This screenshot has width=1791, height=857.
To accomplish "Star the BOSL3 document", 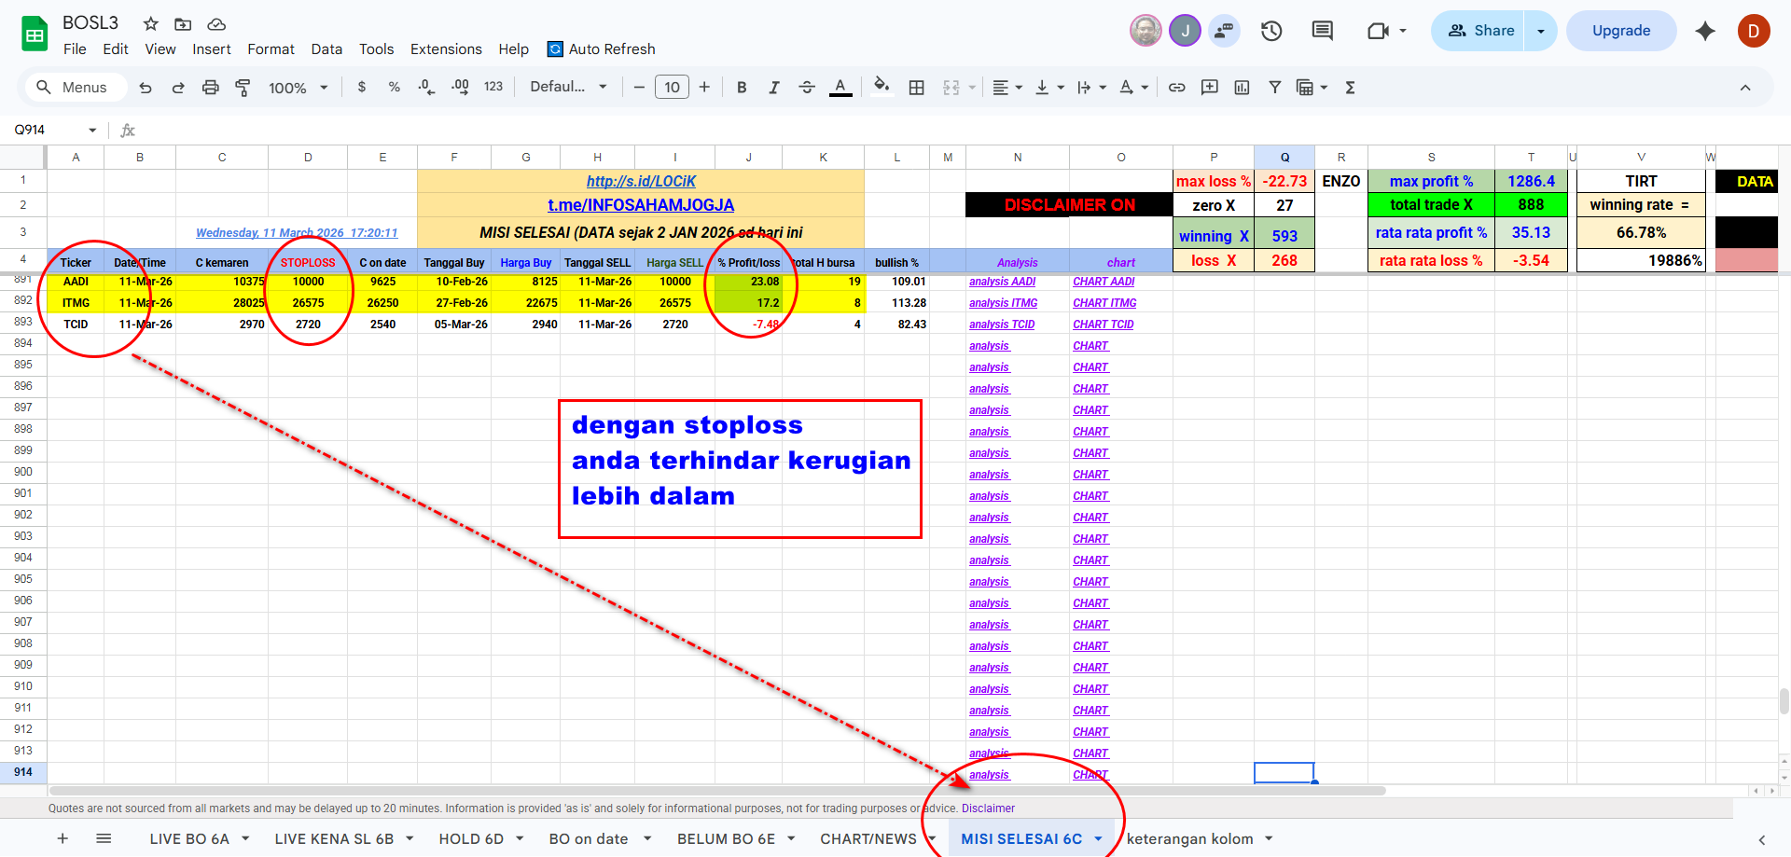I will 150,23.
